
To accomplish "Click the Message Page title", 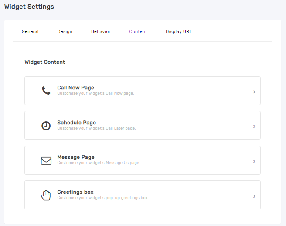I will [75, 157].
